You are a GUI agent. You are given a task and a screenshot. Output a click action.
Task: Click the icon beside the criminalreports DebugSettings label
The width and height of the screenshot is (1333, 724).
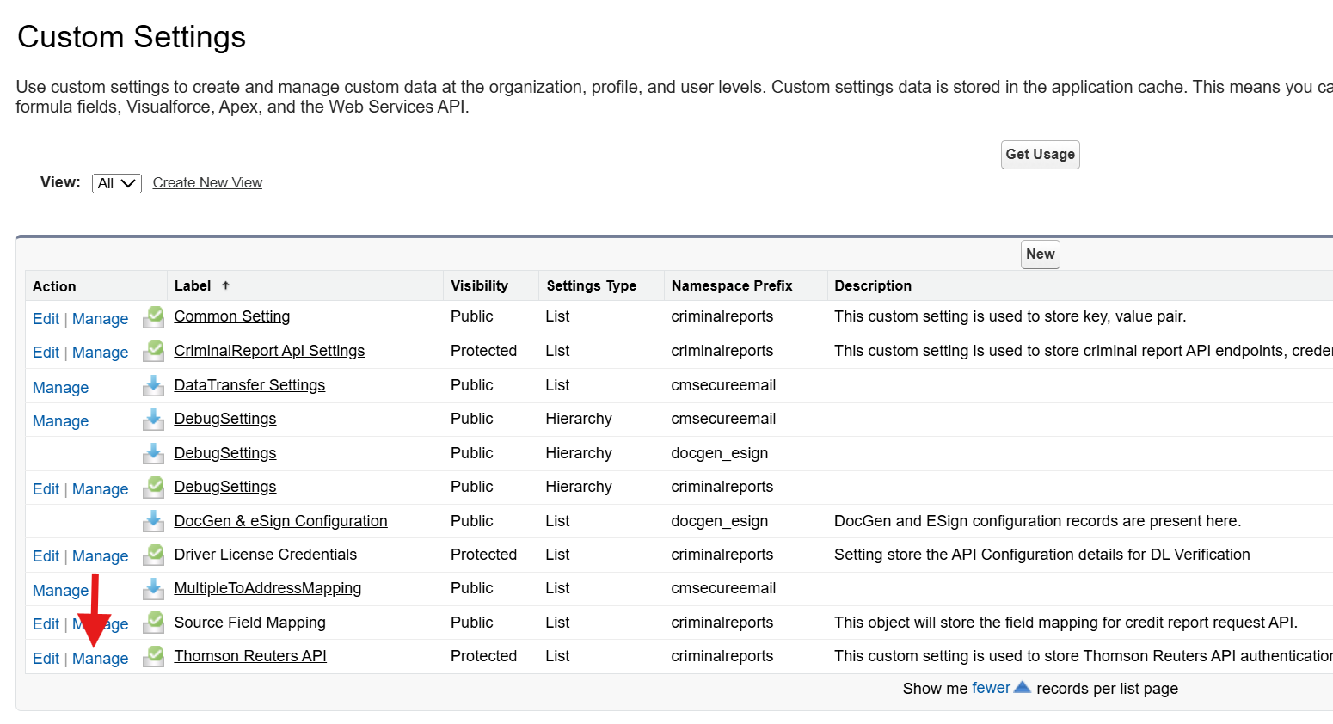tap(154, 487)
